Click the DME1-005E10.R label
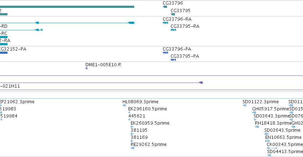 coord(103,65)
